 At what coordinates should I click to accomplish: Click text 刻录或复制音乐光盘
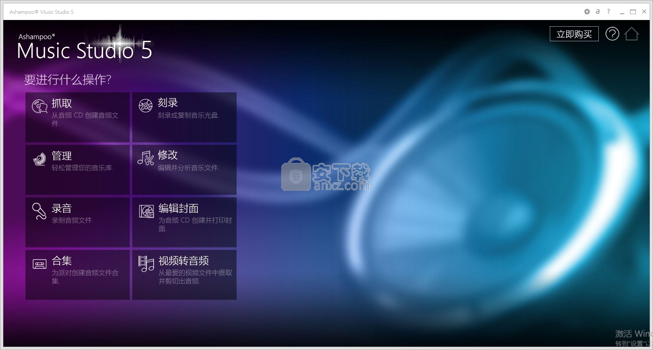click(189, 115)
